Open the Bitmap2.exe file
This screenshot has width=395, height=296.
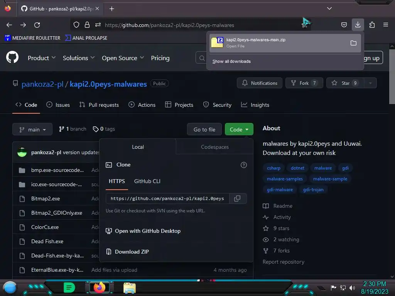(x=46, y=198)
